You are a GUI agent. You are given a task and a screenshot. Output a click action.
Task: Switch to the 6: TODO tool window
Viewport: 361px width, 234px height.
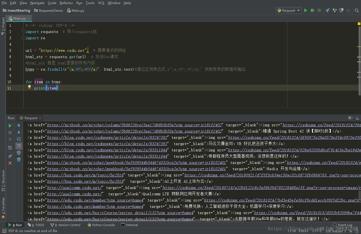tap(36, 225)
